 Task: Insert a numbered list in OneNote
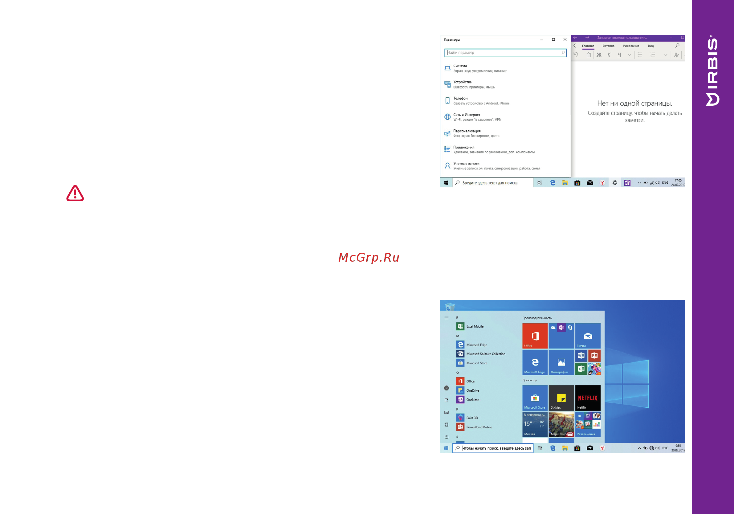point(653,55)
